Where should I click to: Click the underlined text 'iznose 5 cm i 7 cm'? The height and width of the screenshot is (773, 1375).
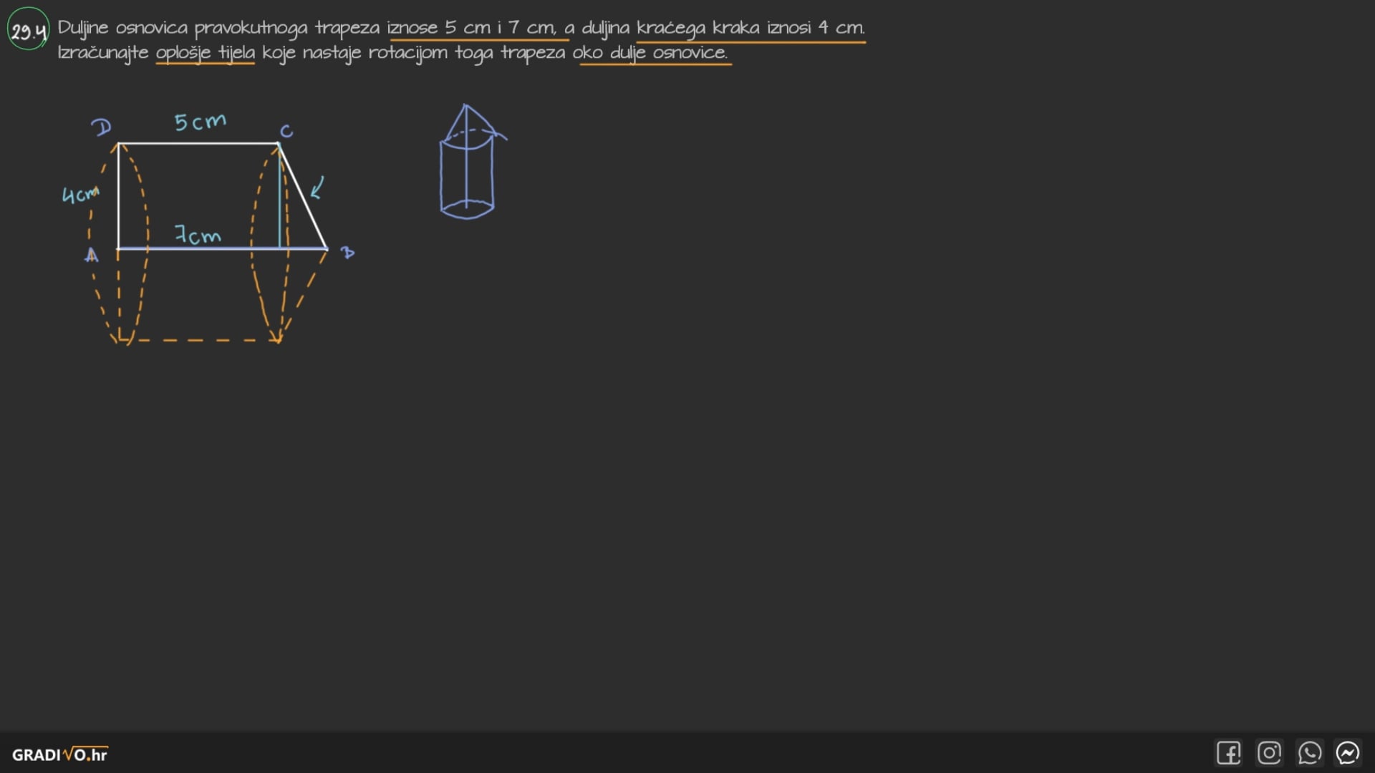pos(471,28)
